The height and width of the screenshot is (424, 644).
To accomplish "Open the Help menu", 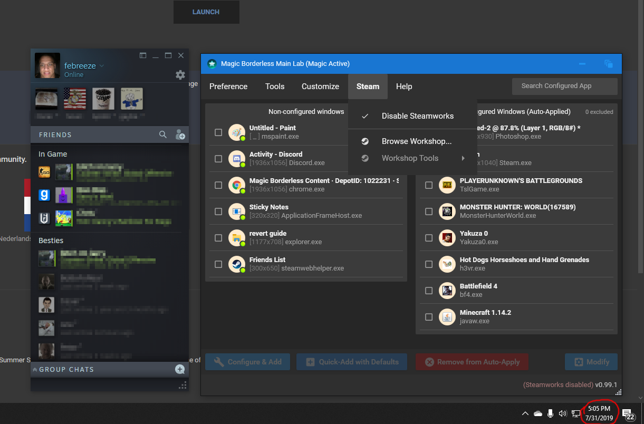I will (x=404, y=86).
